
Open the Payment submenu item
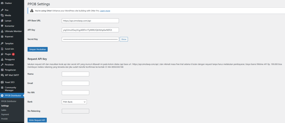5,114
